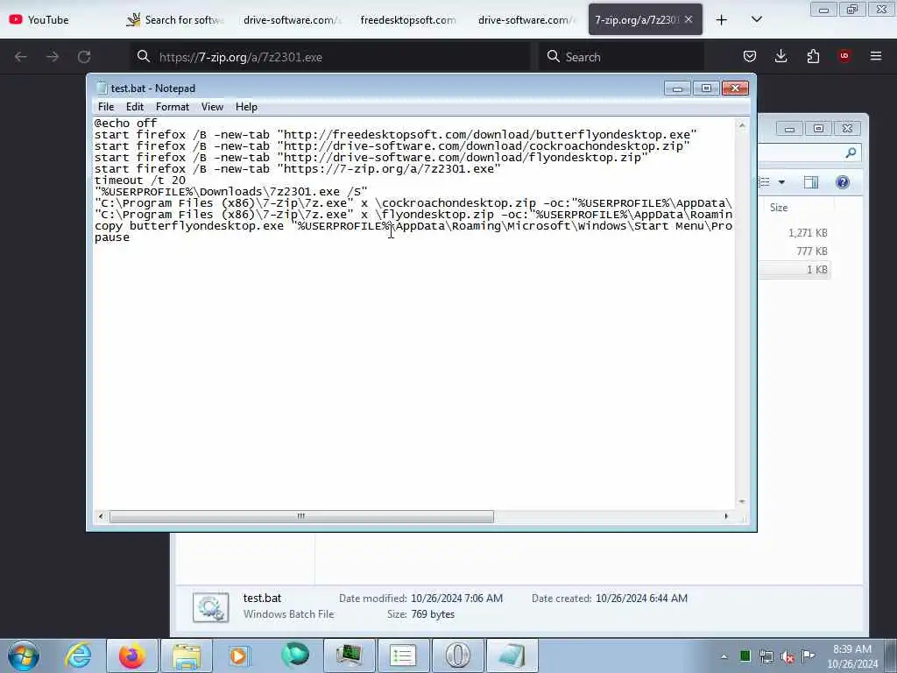Open the computer monitor taskbar app icon
The image size is (897, 673).
349,655
